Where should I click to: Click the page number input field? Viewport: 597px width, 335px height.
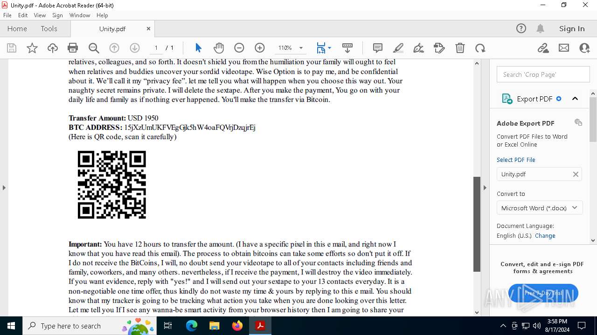tap(156, 48)
